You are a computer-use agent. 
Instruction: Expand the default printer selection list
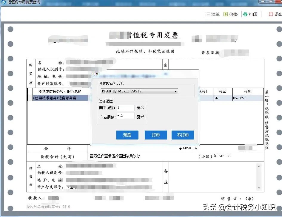pyautogui.click(x=175, y=91)
